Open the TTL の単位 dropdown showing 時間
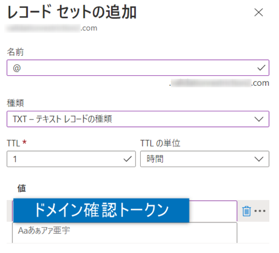The width and height of the screenshot is (279, 253). tap(205, 159)
